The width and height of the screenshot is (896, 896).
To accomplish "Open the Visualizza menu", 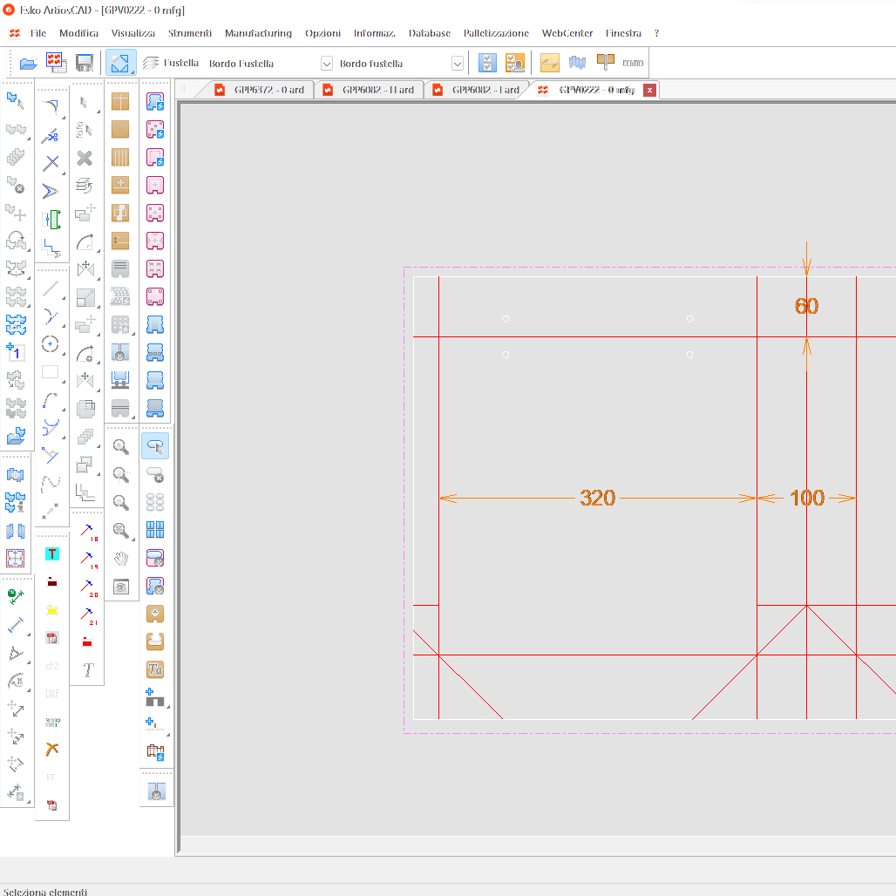I will tap(133, 33).
